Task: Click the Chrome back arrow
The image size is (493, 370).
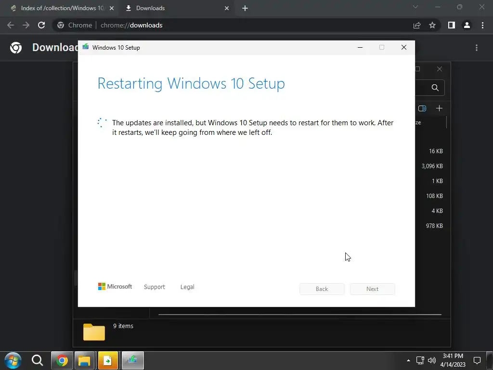Action: pyautogui.click(x=11, y=25)
